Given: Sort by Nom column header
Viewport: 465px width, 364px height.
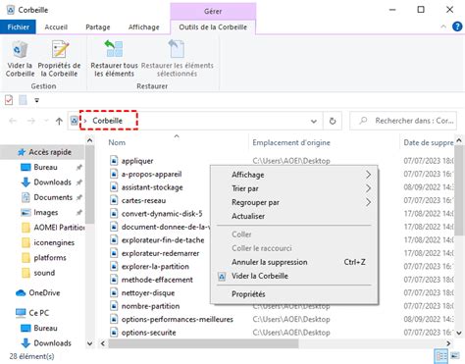Looking at the screenshot, I should (117, 142).
